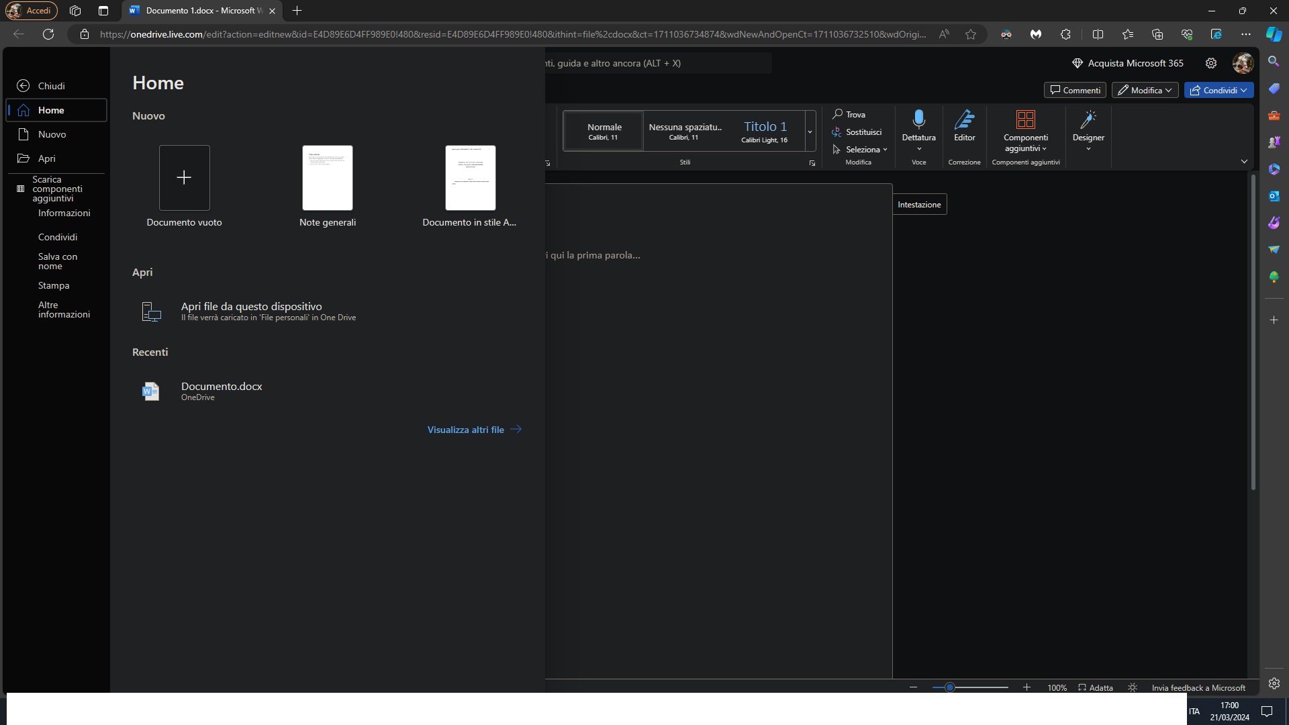Open the Stili dialog launcher
This screenshot has height=725, width=1289.
point(812,163)
